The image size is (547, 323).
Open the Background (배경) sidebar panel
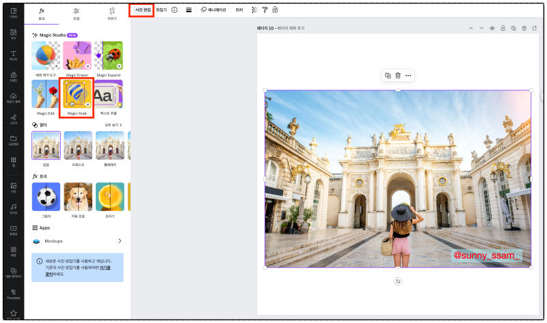pyautogui.click(x=13, y=251)
